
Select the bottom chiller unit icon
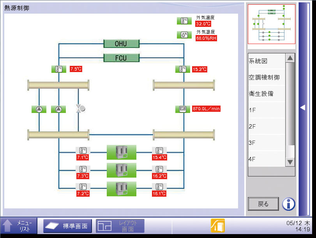pyautogui.click(x=122, y=189)
